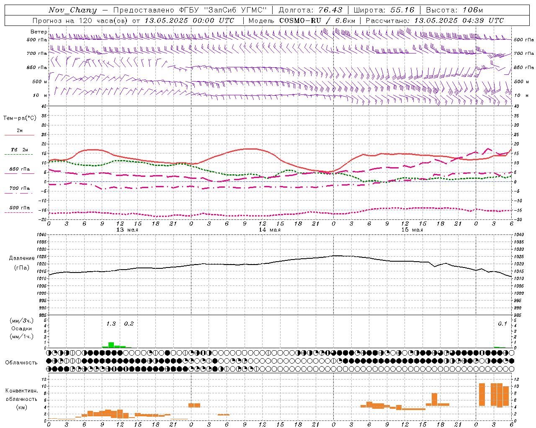Image resolution: width=536 pixels, height=428 pixels.
Task: Select forecast start '13.05.2025 00:00 UTC'
Action: pos(189,20)
